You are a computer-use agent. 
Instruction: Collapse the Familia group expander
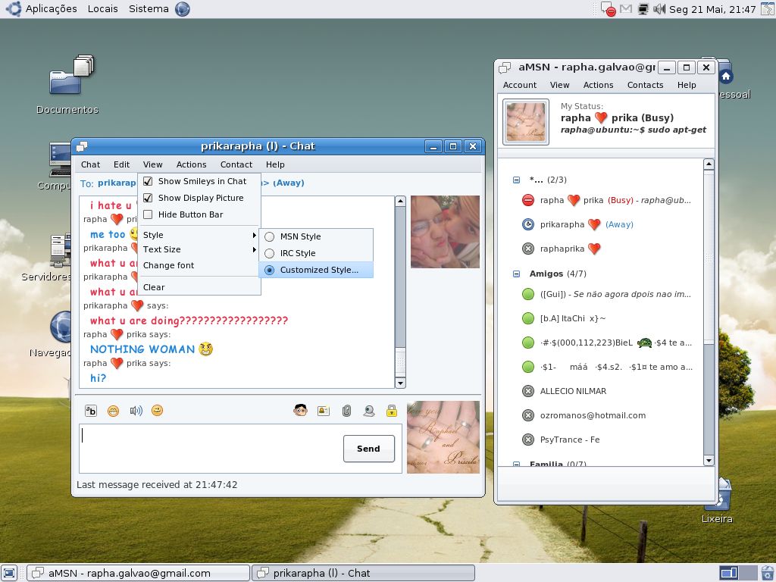516,465
